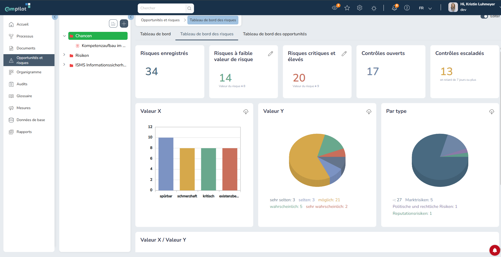Expand the Risiken folder
501x257 pixels.
click(64, 55)
